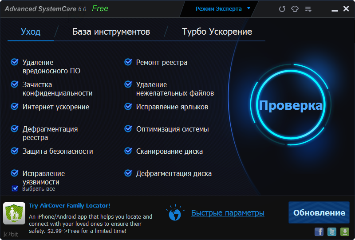355x240 pixels.
Task: Open the Twitter icon at bottom right
Action: (332, 232)
